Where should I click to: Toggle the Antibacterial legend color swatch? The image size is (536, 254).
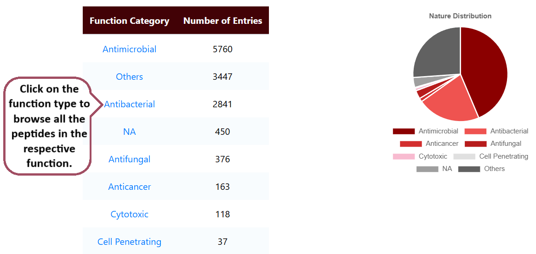[475, 132]
